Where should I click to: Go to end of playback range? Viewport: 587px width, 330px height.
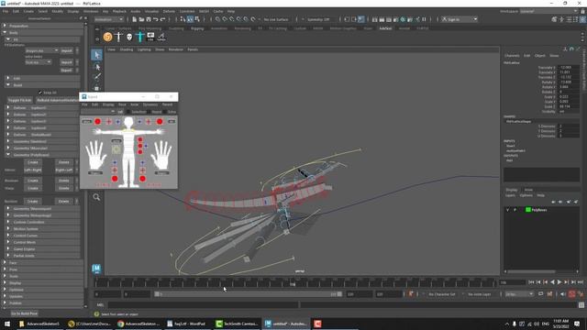(x=581, y=282)
